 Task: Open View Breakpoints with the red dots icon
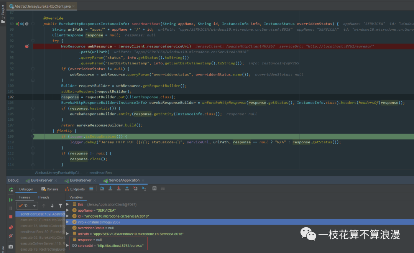point(11,227)
